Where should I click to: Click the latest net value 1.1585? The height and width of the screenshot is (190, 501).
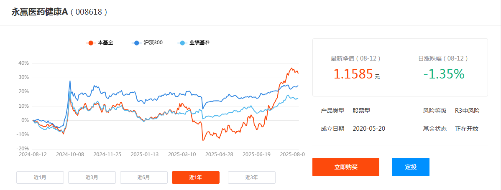353,74
